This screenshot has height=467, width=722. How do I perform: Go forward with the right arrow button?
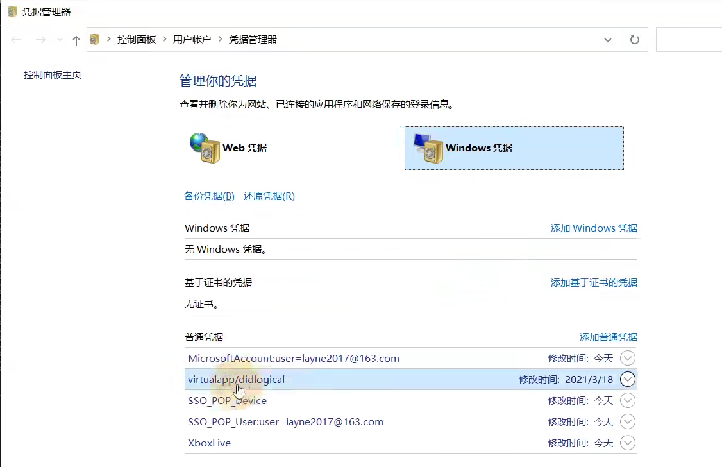pyautogui.click(x=40, y=40)
